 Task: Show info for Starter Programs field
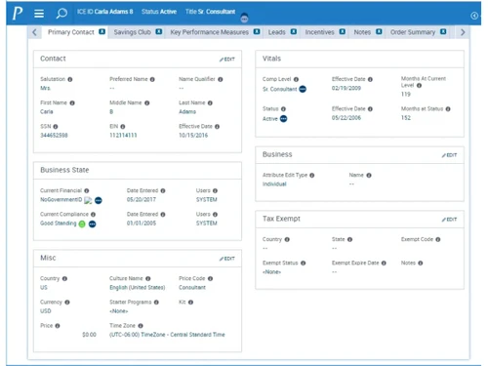(x=156, y=303)
